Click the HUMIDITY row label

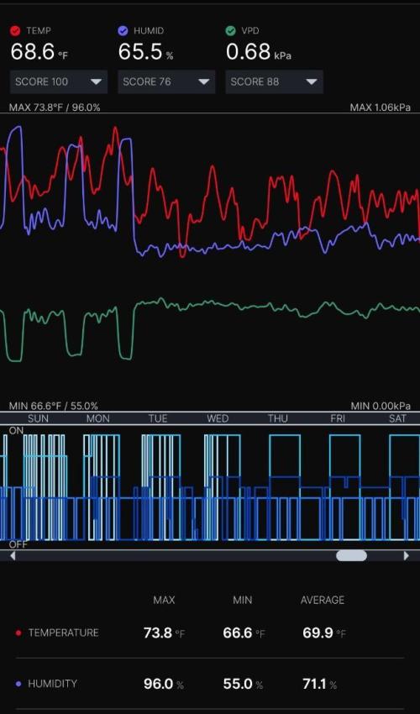53,684
